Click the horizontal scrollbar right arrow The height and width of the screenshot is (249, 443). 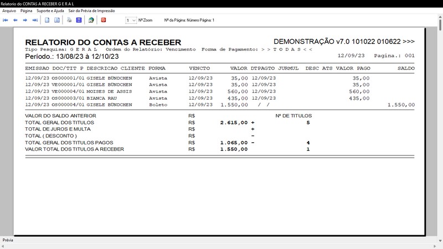tap(436, 246)
